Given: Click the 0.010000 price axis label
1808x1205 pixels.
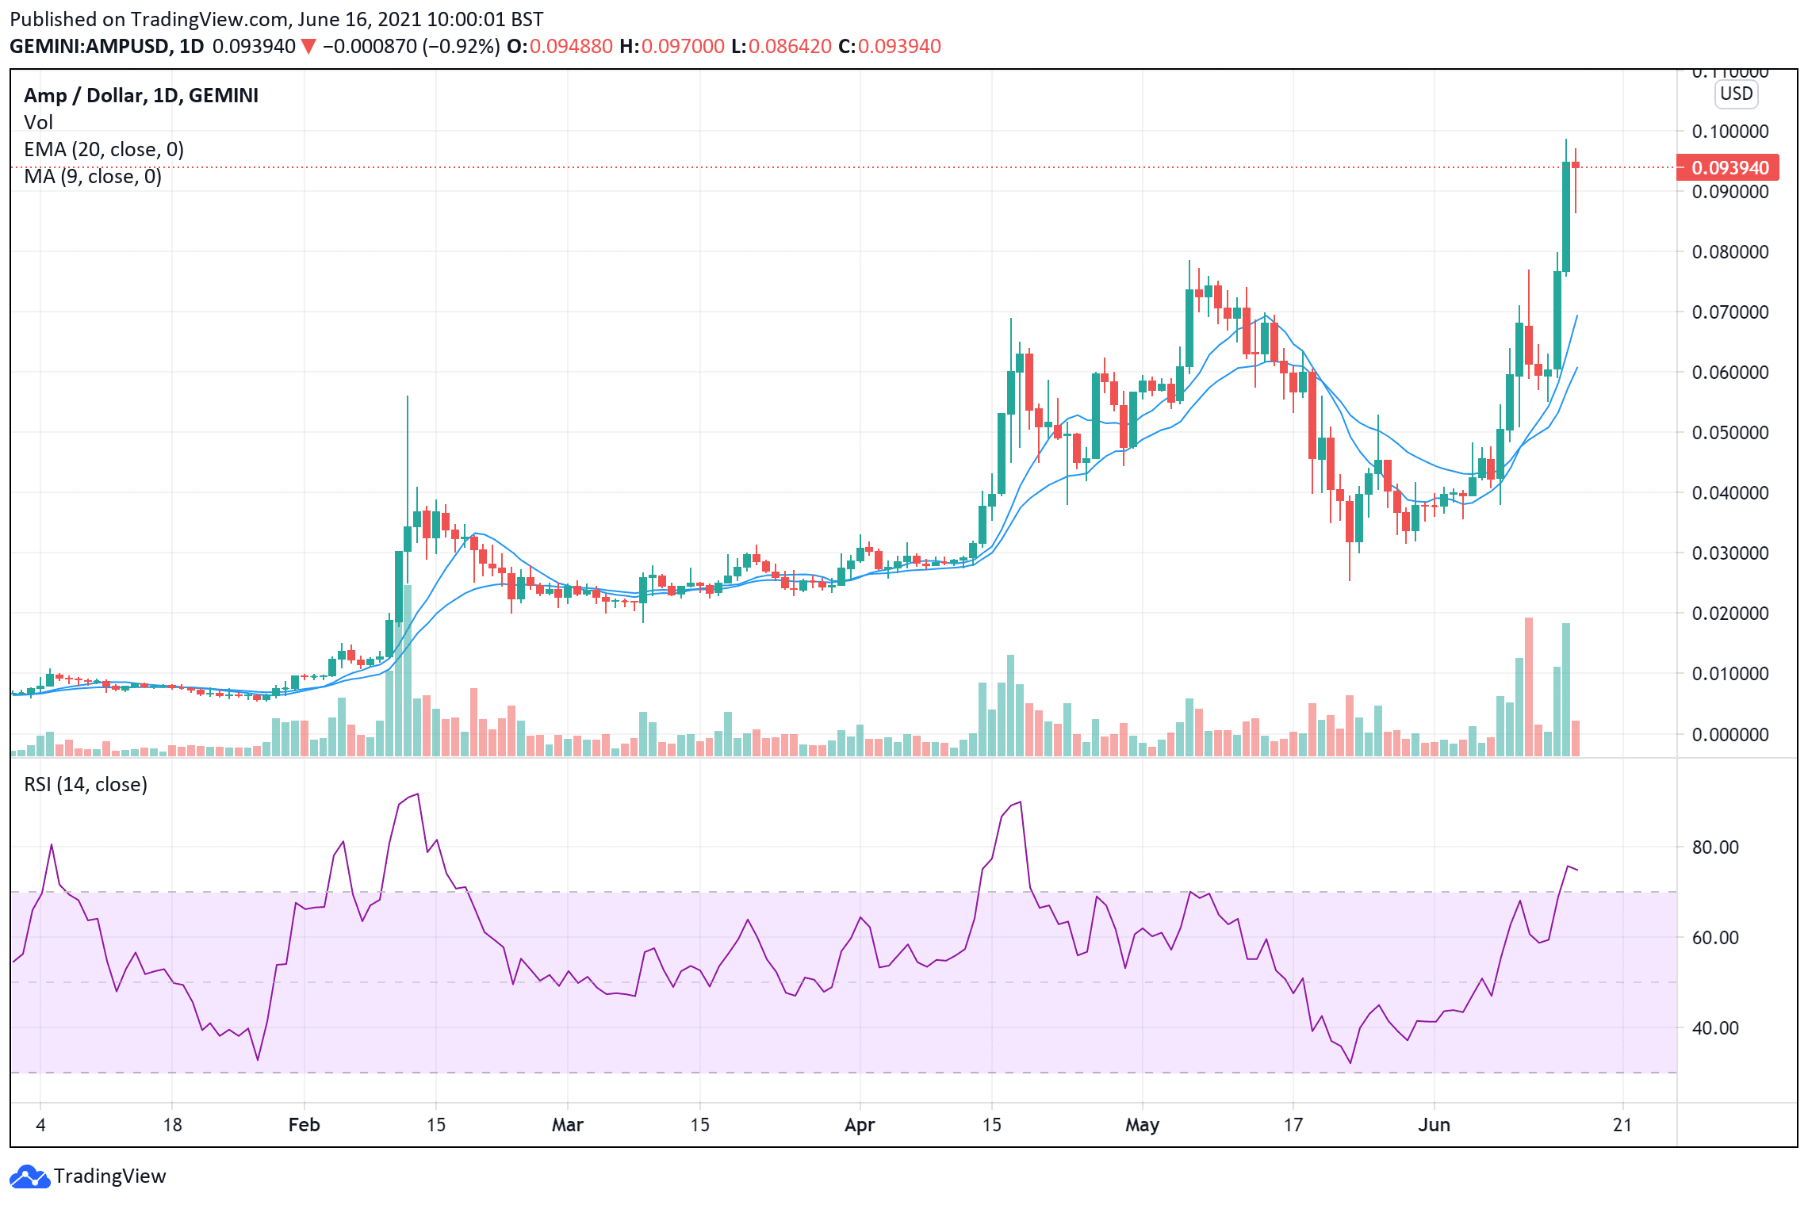Looking at the screenshot, I should pyautogui.click(x=1730, y=674).
